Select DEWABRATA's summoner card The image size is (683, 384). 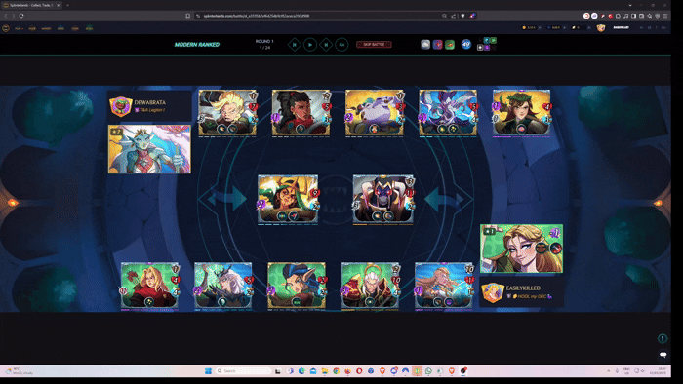pyautogui.click(x=149, y=149)
